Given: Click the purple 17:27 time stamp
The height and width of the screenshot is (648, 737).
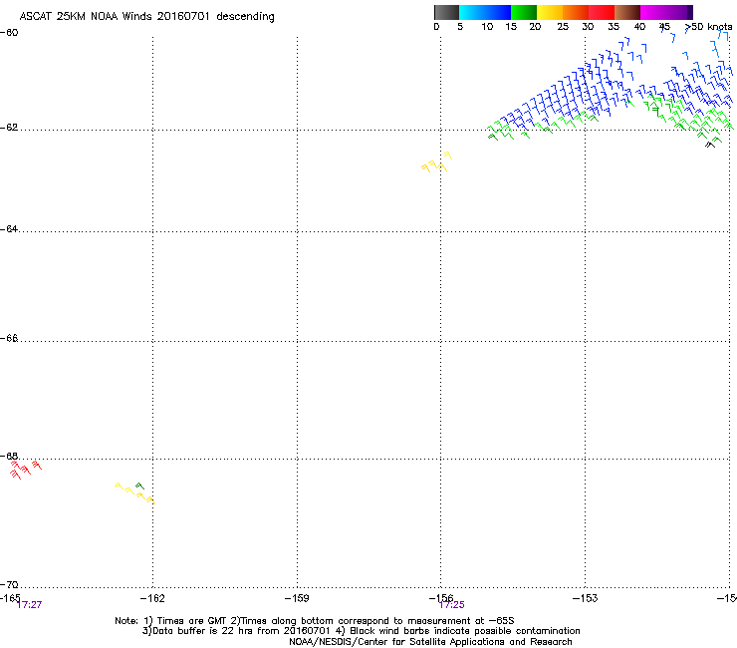Looking at the screenshot, I should [x=29, y=605].
